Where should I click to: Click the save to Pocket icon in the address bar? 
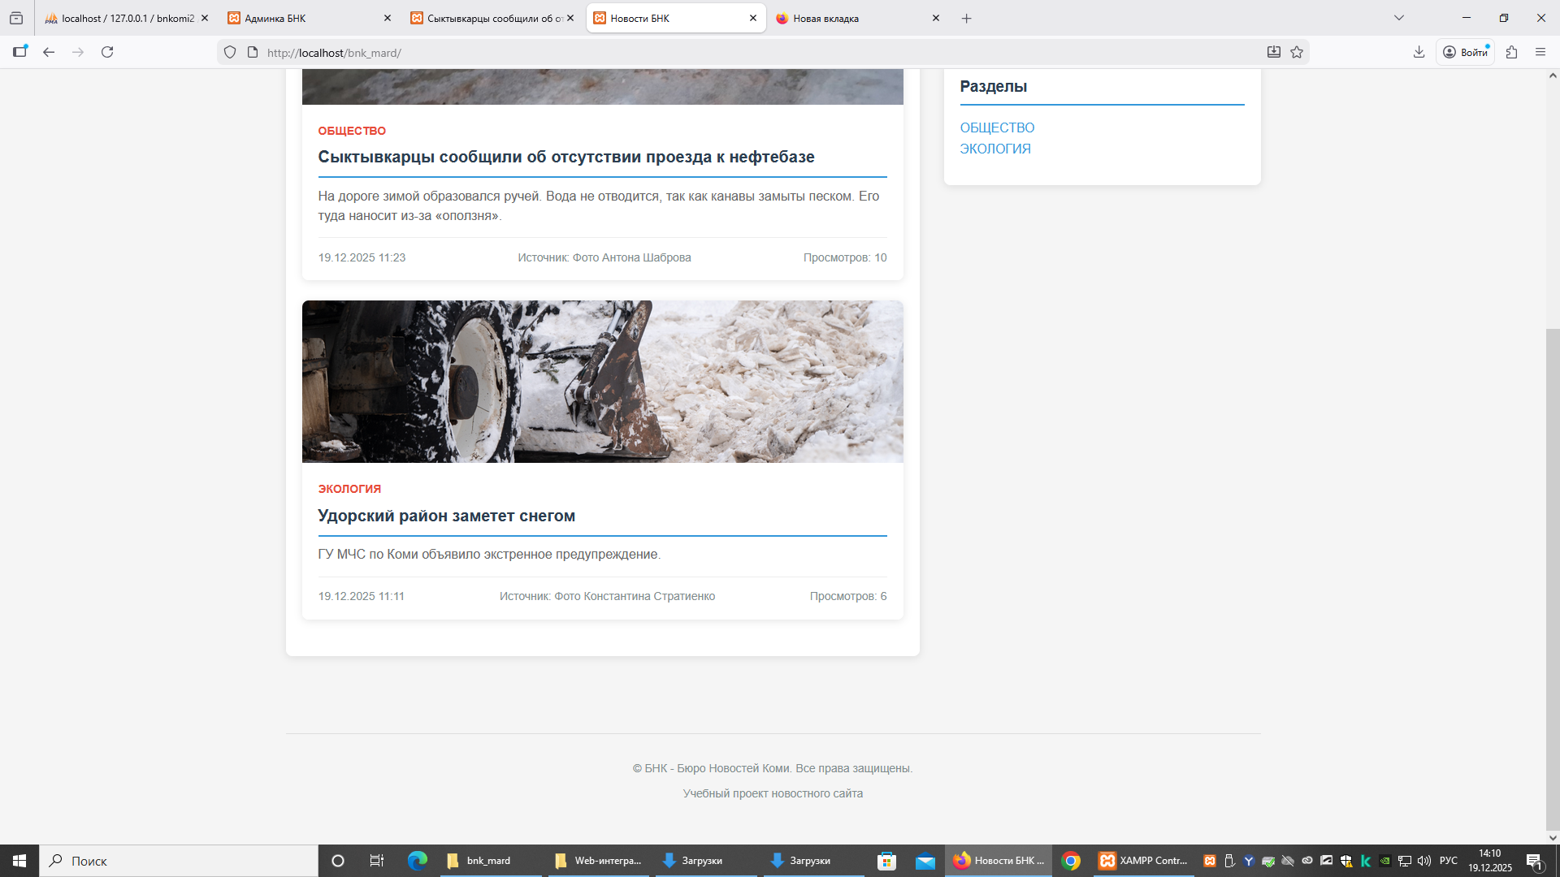point(1274,52)
